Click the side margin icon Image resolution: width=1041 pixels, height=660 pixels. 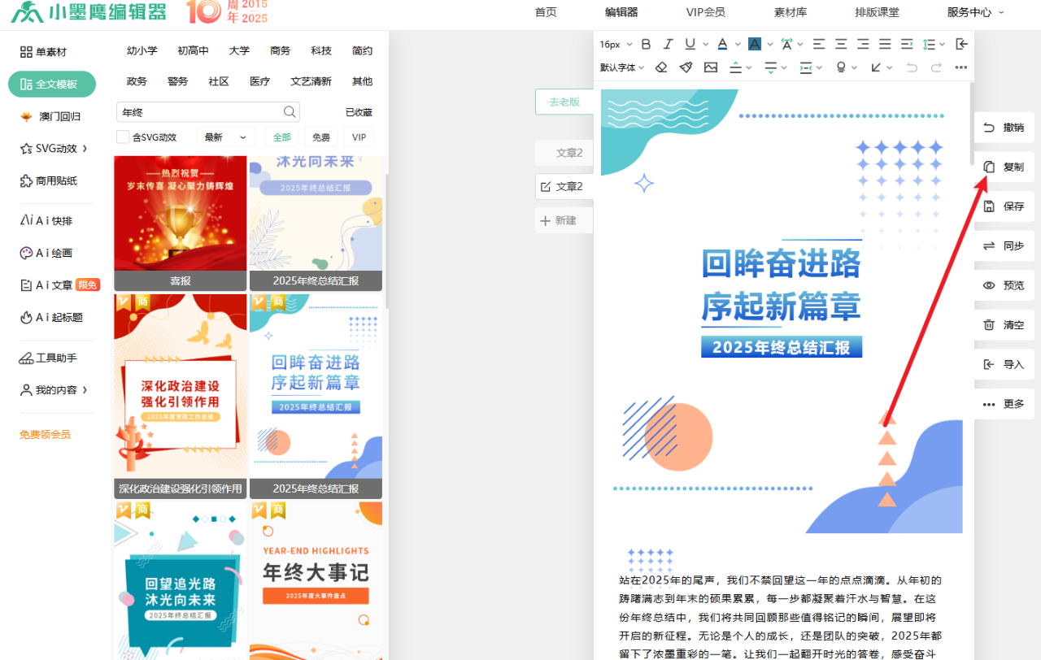[806, 67]
